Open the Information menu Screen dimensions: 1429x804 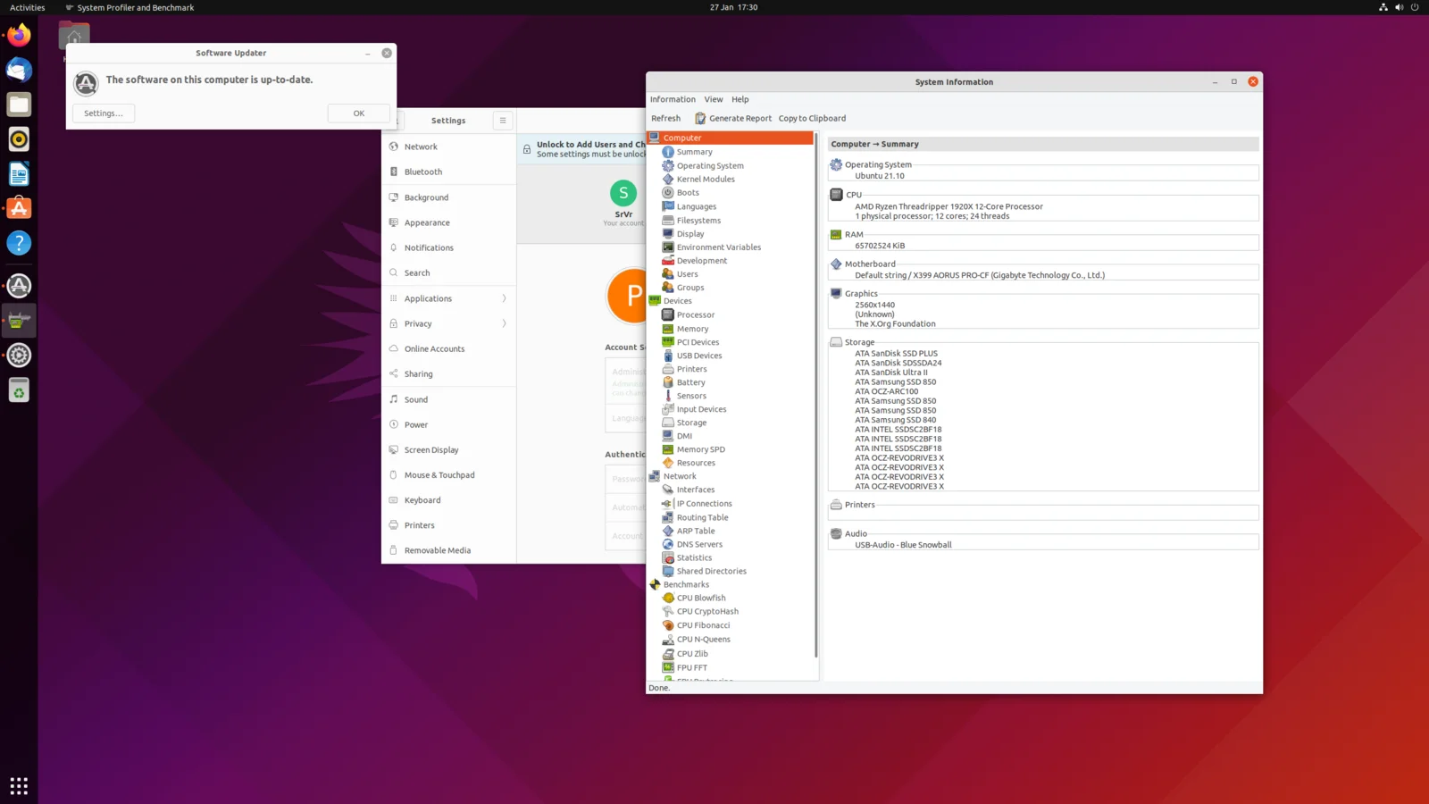click(x=673, y=99)
